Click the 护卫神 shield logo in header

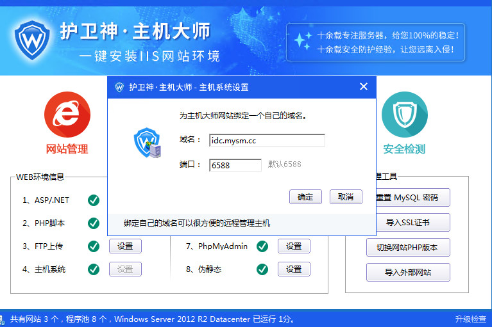click(x=31, y=38)
